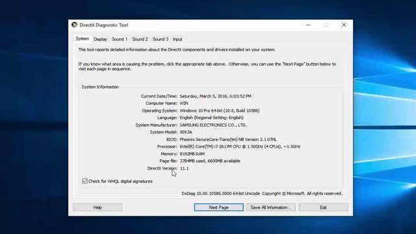Close the DirectX Diagnostic Tool window
416x234 pixels.
(x=344, y=25)
